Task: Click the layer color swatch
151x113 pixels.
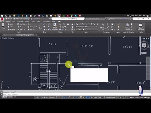Action: pyautogui.click(x=83, y=30)
